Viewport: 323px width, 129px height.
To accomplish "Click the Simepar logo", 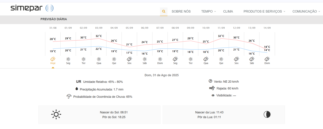I will tap(32, 8).
